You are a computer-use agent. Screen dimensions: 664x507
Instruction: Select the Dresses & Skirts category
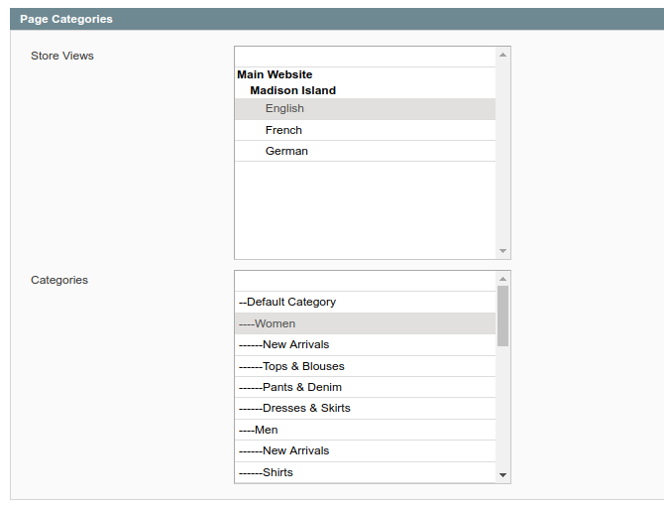pyautogui.click(x=294, y=408)
